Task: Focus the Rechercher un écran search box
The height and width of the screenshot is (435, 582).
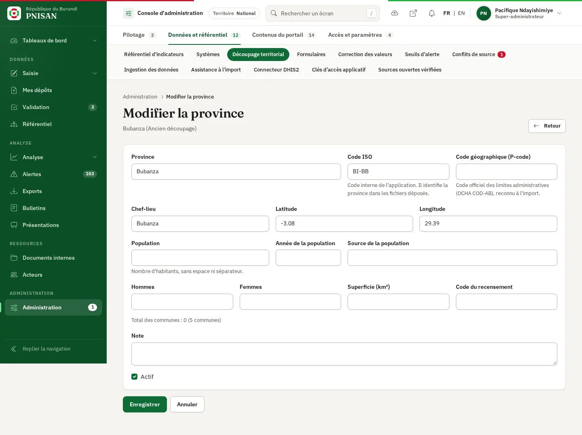Action: (x=323, y=13)
